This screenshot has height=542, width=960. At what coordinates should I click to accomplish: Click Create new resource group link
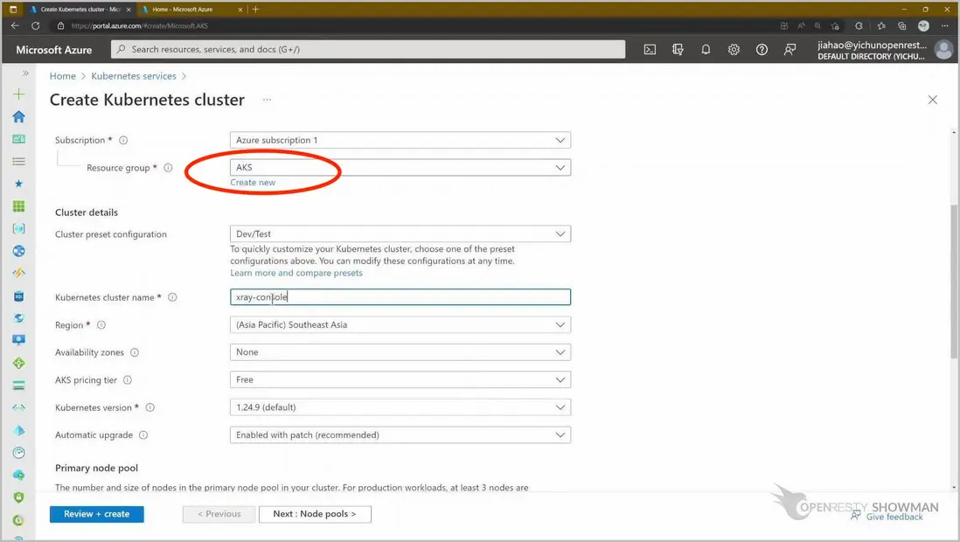pyautogui.click(x=253, y=183)
